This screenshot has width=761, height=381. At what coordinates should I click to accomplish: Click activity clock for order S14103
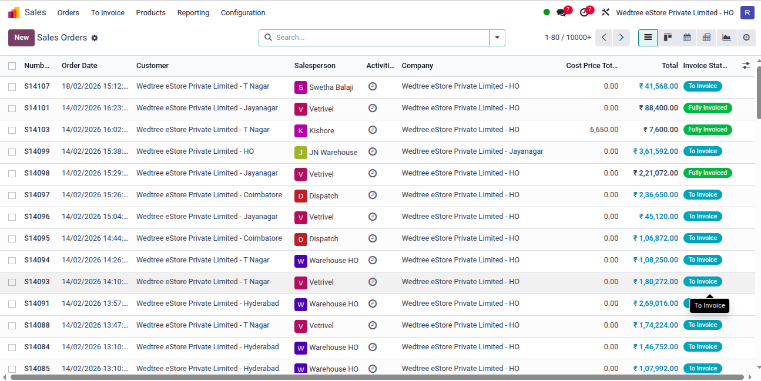pyautogui.click(x=373, y=130)
